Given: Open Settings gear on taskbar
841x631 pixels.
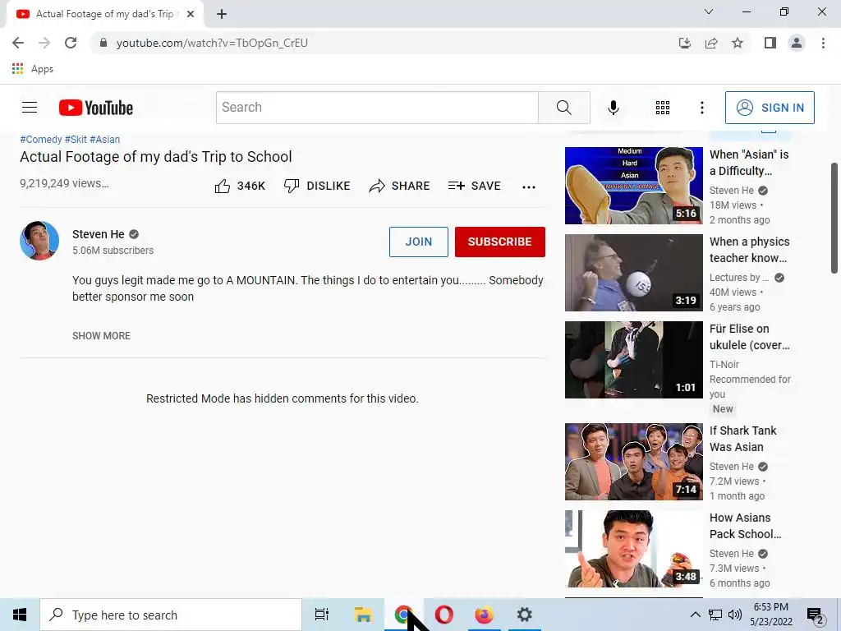Looking at the screenshot, I should [524, 615].
